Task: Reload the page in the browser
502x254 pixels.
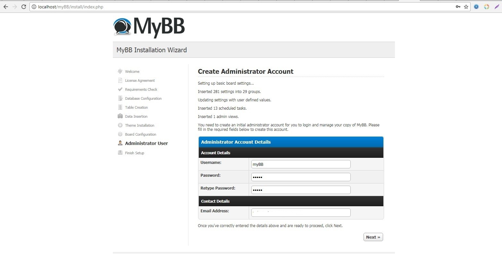Action: (24, 7)
